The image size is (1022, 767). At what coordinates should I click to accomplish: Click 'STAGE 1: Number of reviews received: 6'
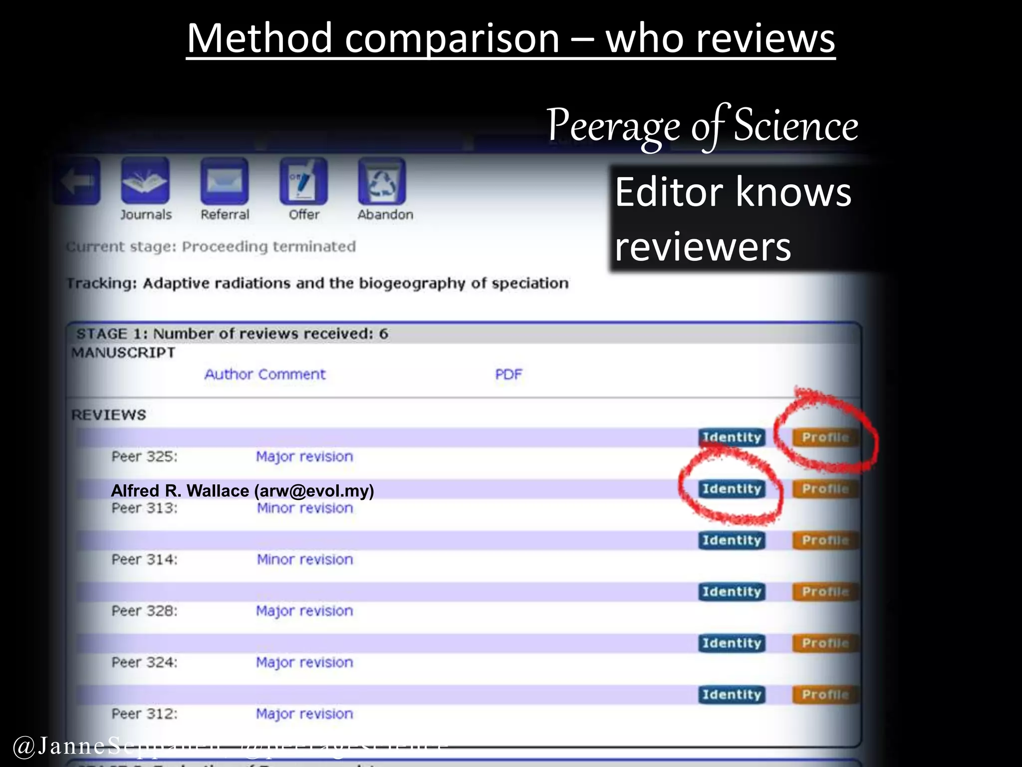232,334
